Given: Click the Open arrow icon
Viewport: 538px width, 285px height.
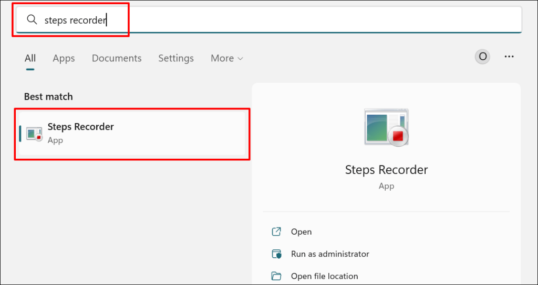Looking at the screenshot, I should pyautogui.click(x=276, y=232).
